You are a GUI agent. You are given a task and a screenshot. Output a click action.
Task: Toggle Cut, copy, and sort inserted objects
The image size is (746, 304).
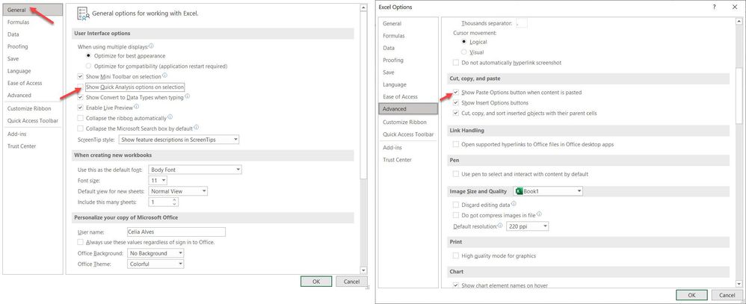456,114
